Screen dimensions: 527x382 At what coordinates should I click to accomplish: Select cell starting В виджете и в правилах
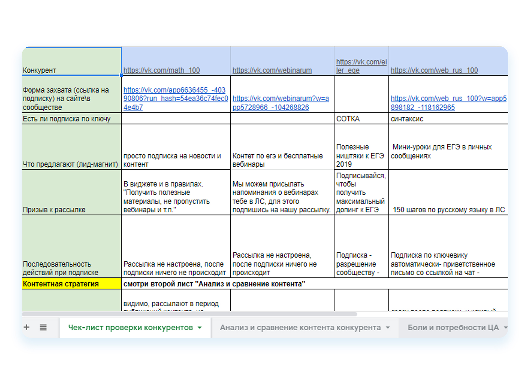176,192
